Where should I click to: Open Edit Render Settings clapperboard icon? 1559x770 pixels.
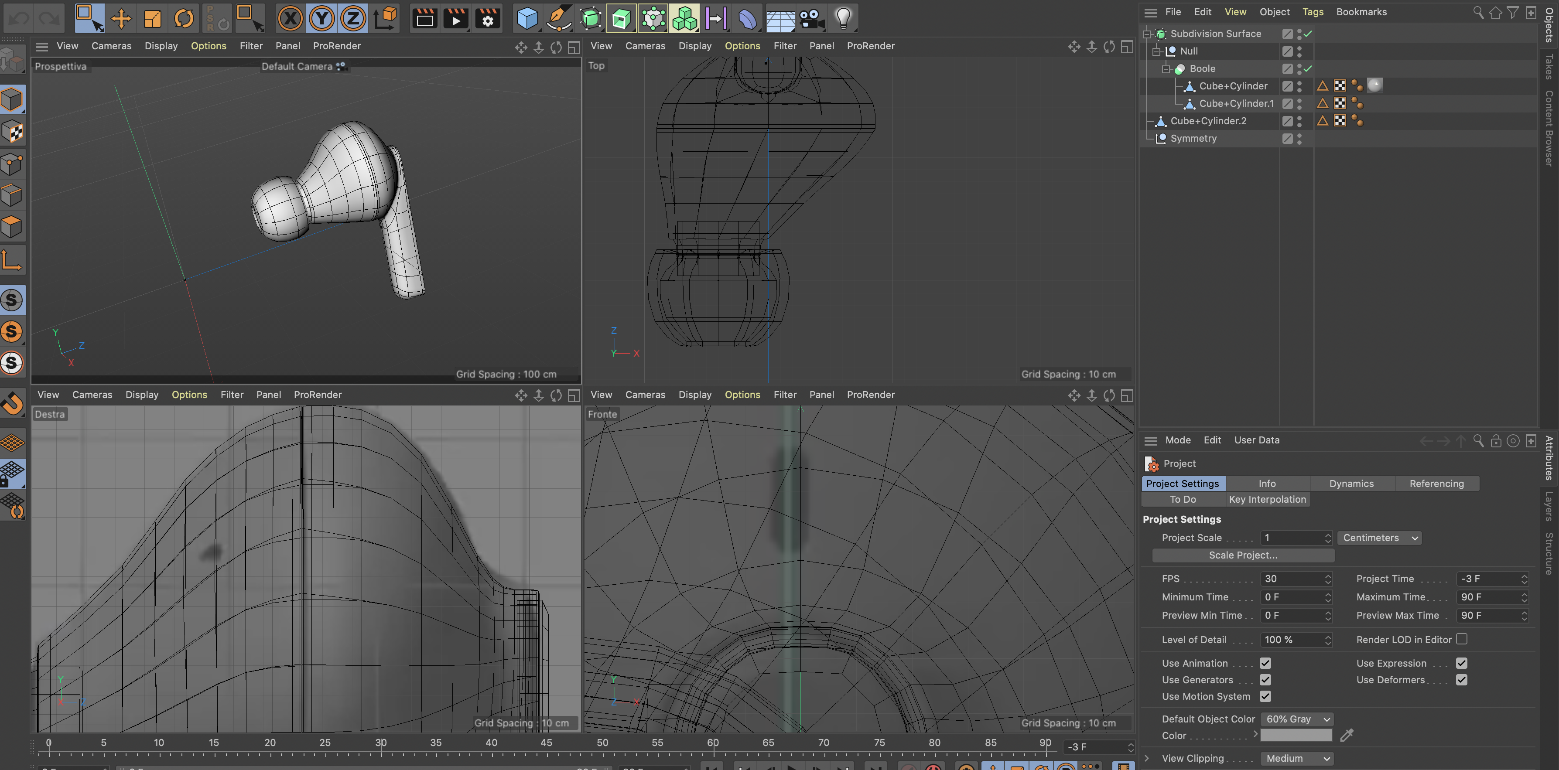click(x=488, y=18)
